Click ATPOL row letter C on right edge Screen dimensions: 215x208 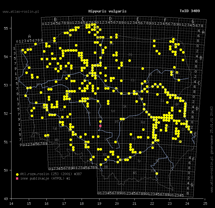tap(199, 83)
